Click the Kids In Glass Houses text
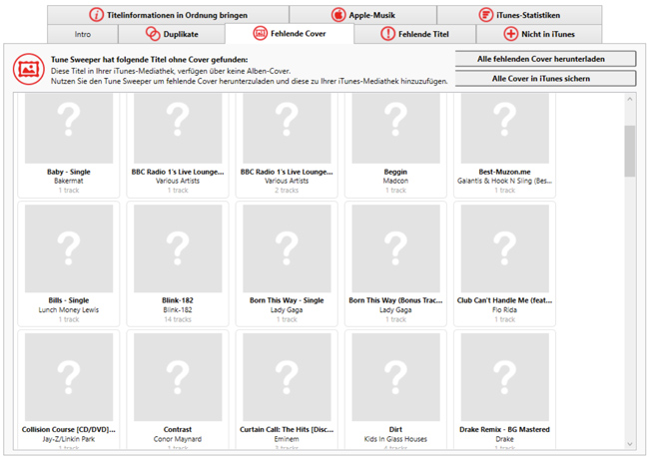Screen dimensions: 649x457 click(395, 439)
